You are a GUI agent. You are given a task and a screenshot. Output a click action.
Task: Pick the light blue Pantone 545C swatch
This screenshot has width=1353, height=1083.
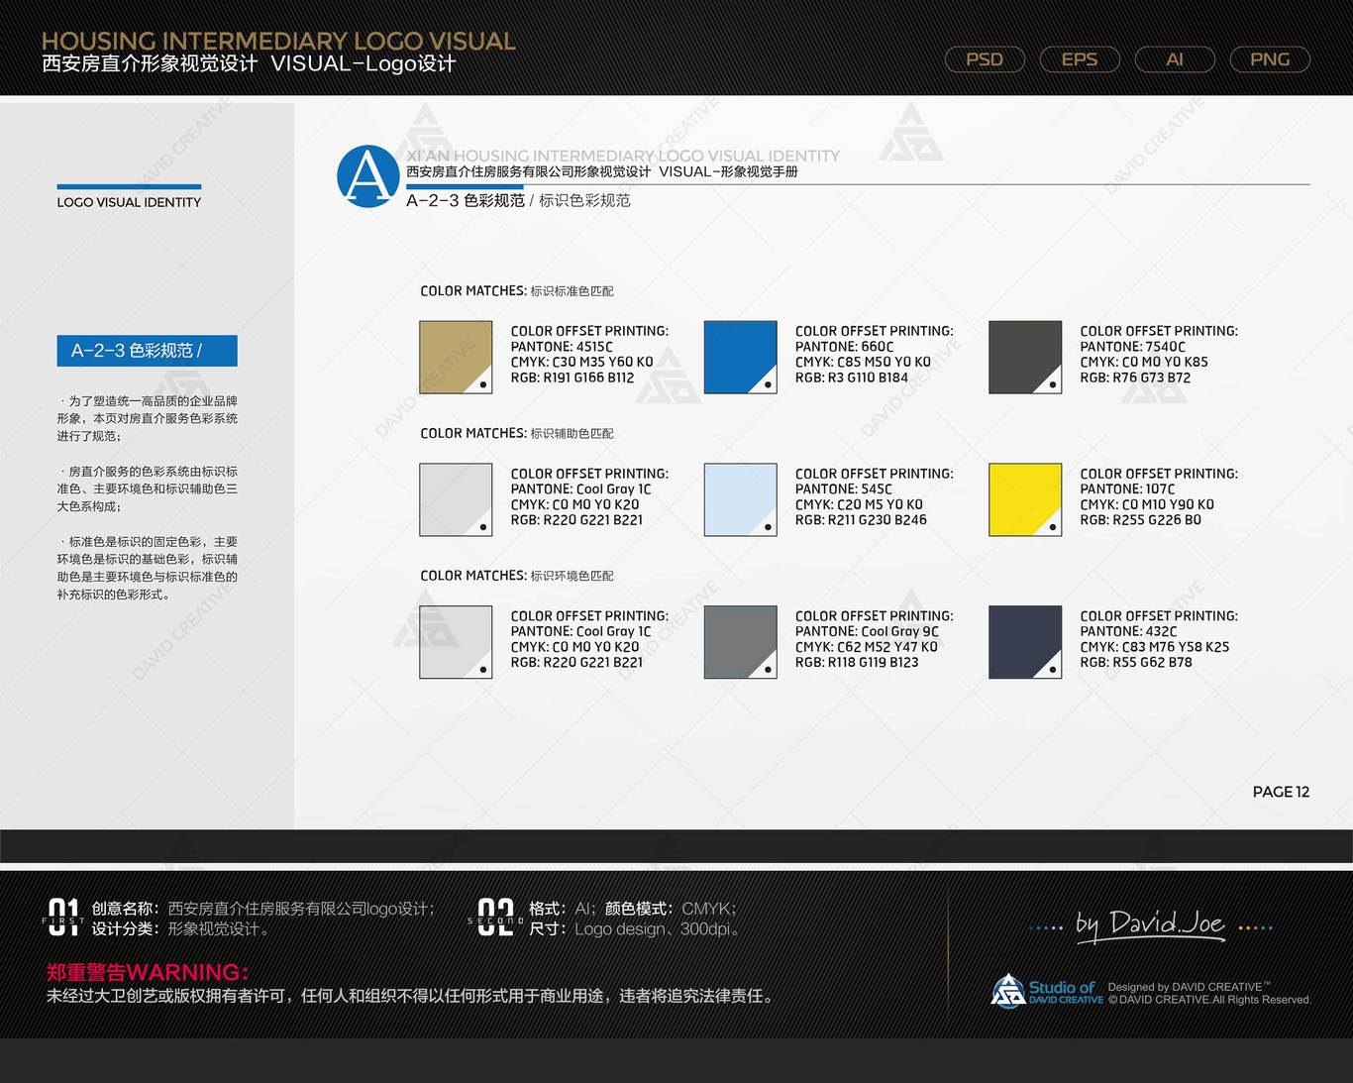(741, 499)
